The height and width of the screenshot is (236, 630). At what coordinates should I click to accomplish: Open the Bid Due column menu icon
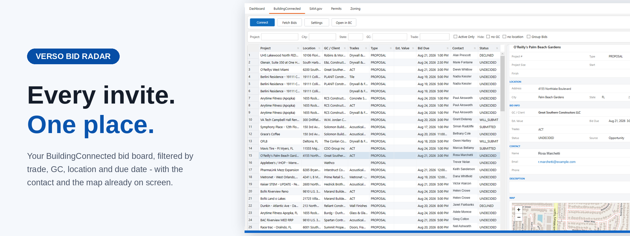coord(448,48)
